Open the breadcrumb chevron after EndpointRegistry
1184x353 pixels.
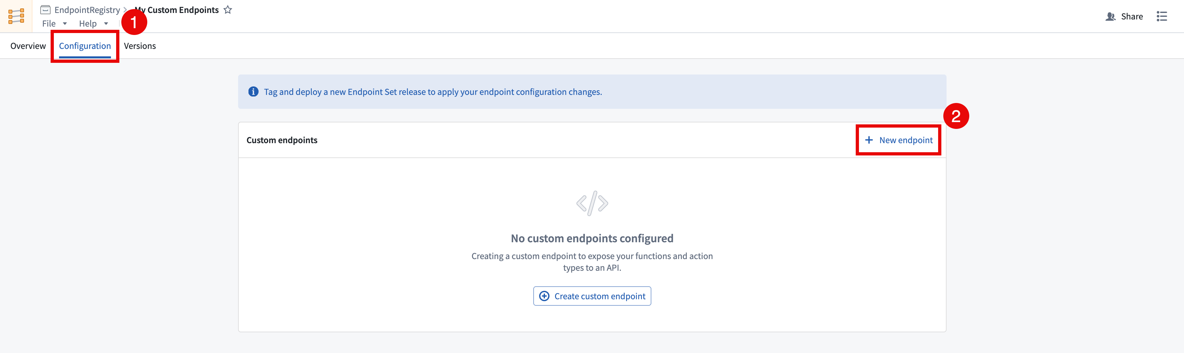pyautogui.click(x=125, y=9)
